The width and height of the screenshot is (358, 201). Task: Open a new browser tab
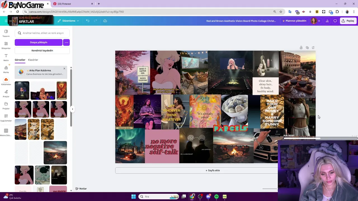coord(99,4)
